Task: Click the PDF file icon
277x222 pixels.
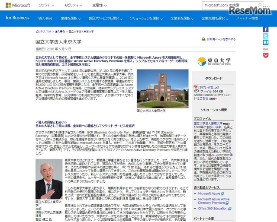Action: (196, 87)
